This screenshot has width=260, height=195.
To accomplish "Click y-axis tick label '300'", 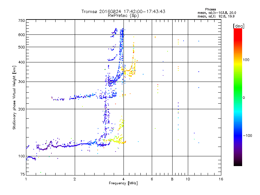I will pyautogui.click(x=21, y=82).
